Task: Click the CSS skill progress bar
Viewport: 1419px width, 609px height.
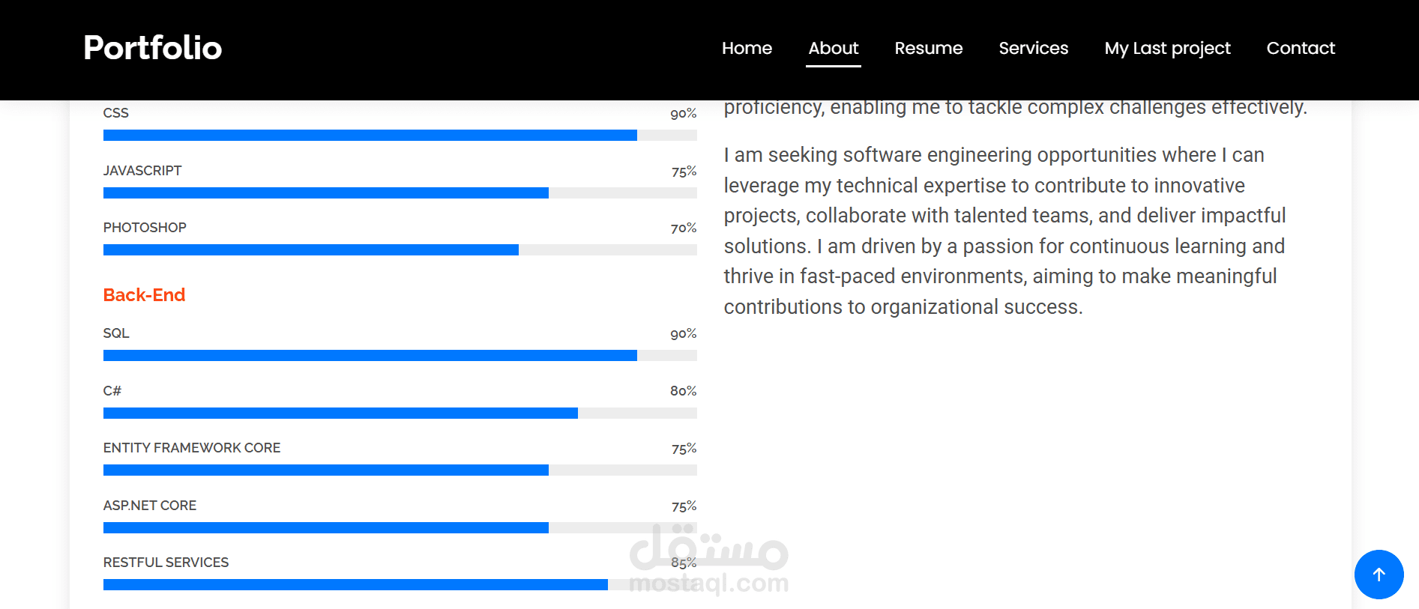Action: (400, 136)
